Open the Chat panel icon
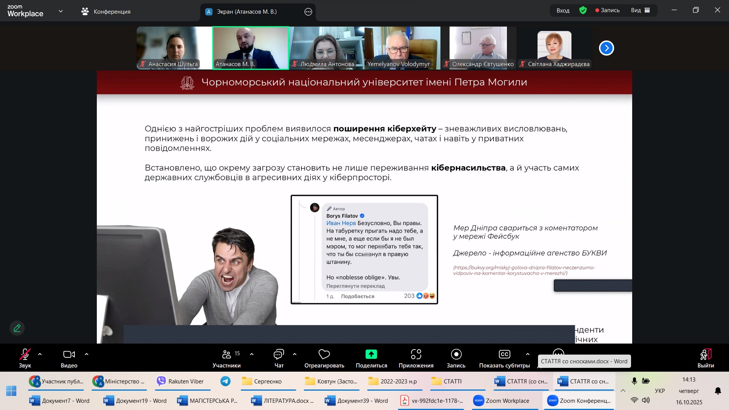Screen dimensions: 729x410 [x=279, y=354]
